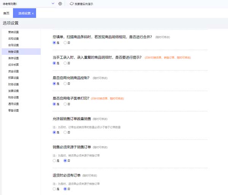Choose 否 for duplicate item entry prompt
Viewport: 228px width, 195px height.
click(x=65, y=63)
